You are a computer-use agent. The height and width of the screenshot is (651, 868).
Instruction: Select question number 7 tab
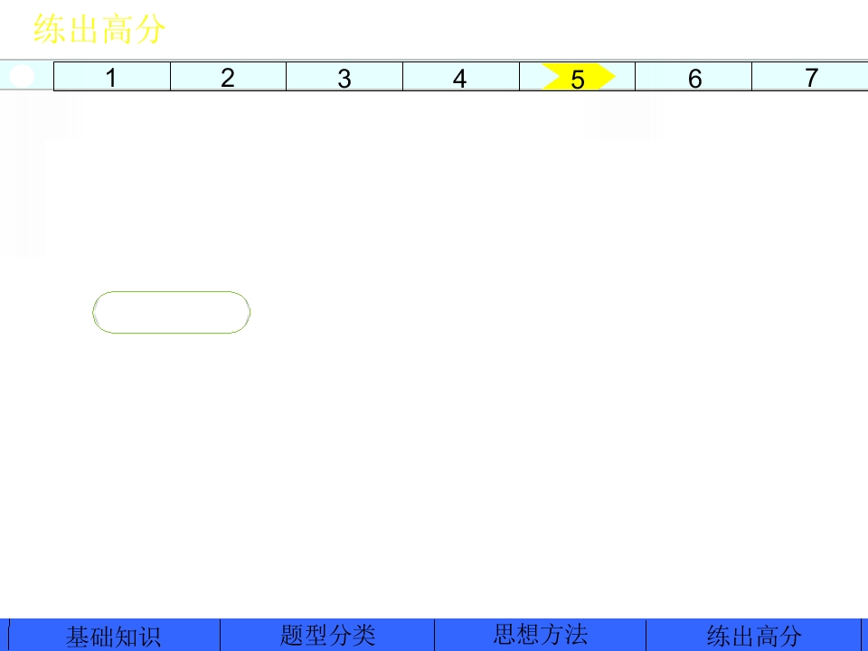(810, 76)
